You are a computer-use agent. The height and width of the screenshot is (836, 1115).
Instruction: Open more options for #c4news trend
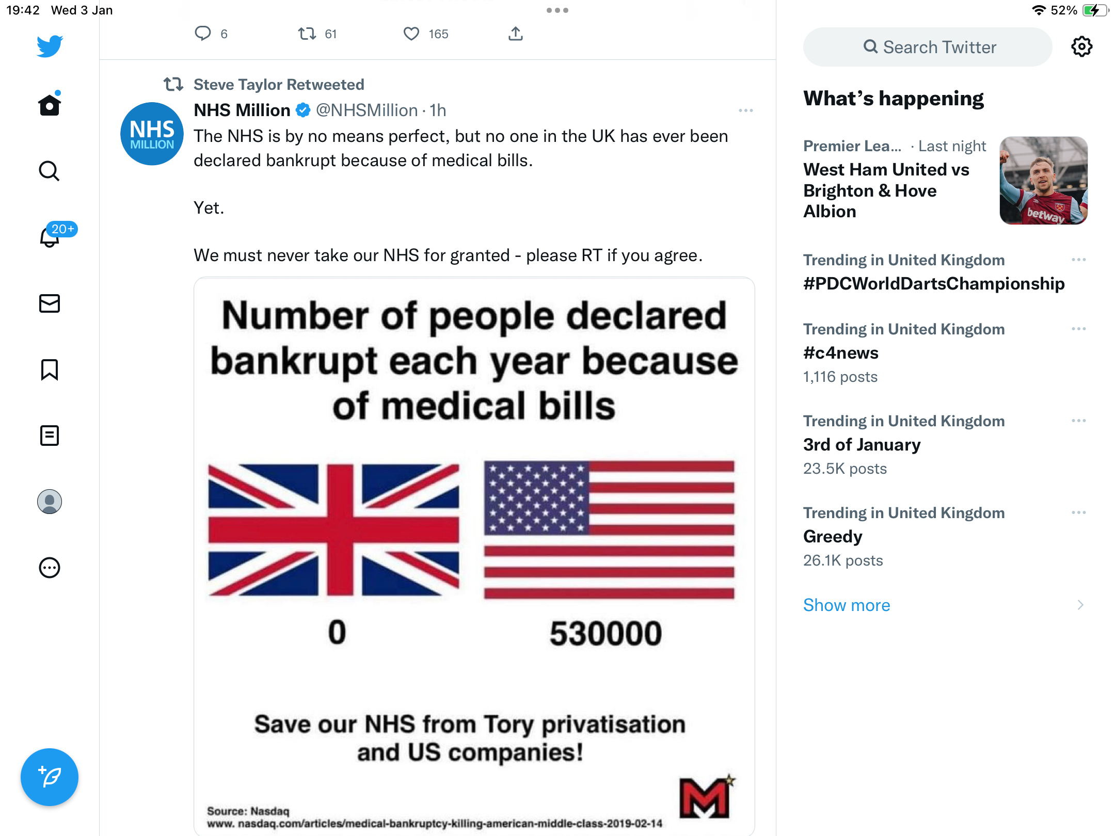pyautogui.click(x=1079, y=329)
